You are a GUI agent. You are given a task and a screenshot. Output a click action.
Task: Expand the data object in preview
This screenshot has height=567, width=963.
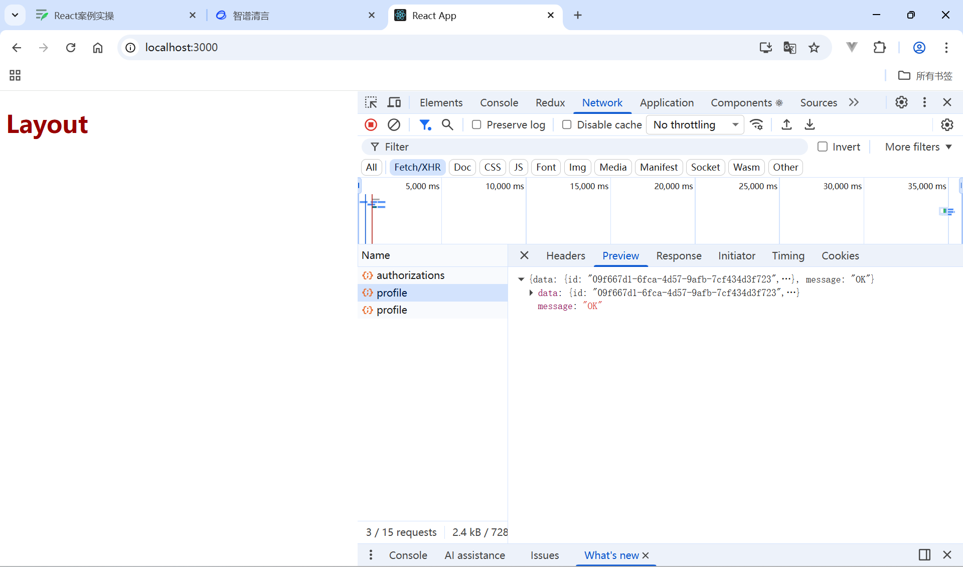pos(531,293)
